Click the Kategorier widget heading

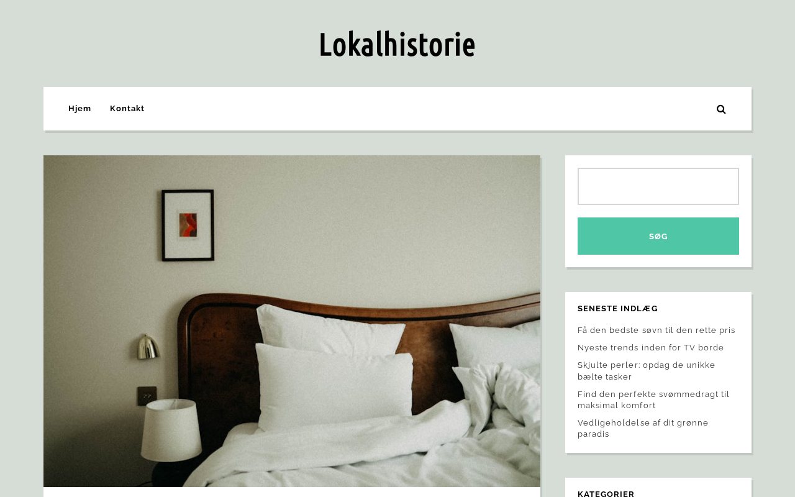tap(606, 493)
